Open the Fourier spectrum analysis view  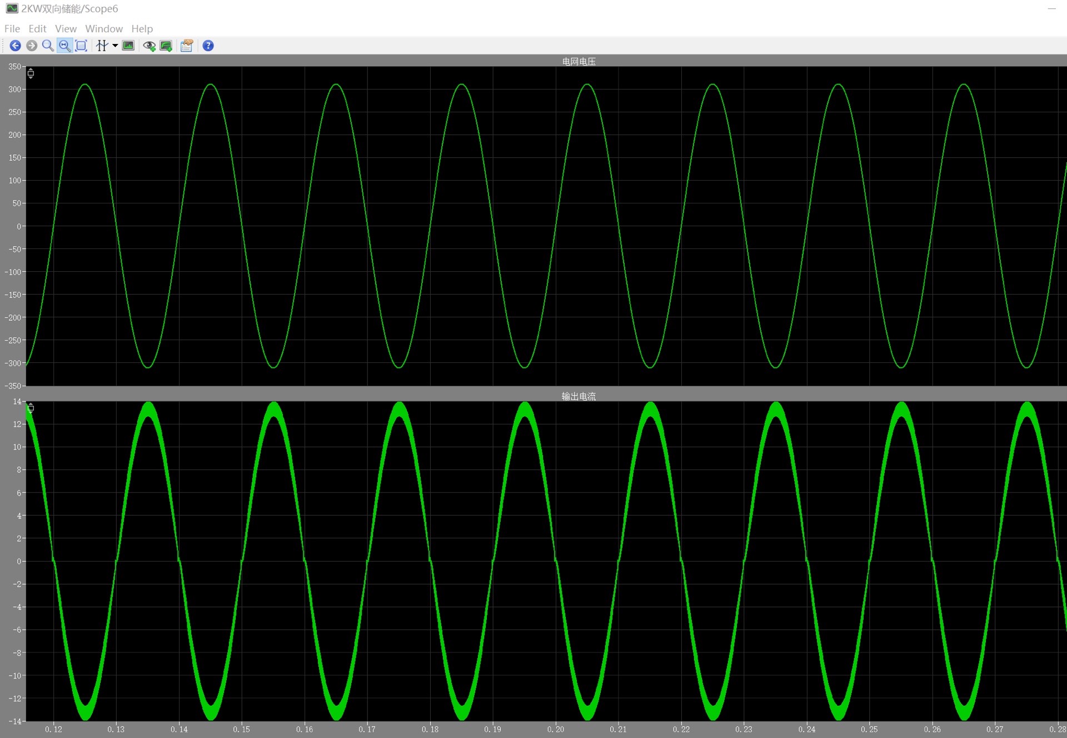[128, 46]
